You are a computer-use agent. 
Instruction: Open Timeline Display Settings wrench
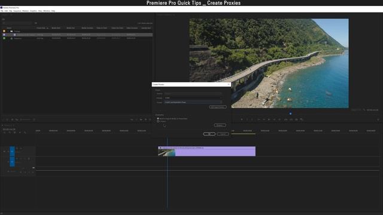click(x=25, y=133)
